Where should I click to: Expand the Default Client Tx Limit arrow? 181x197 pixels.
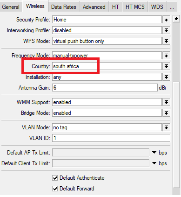[x=154, y=163]
